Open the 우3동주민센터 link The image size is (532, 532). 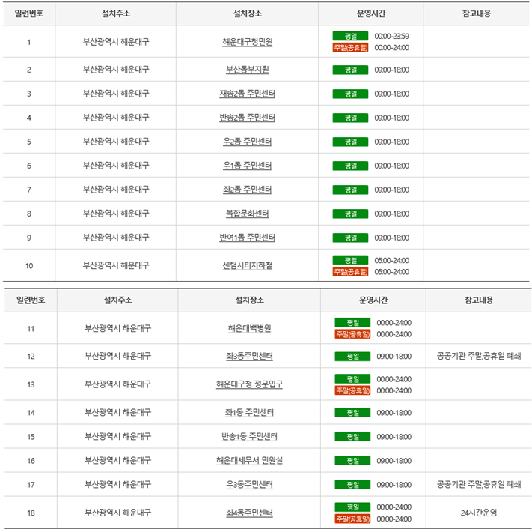(249, 485)
